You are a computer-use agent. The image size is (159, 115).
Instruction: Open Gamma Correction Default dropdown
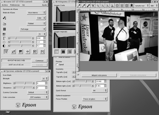38,92
